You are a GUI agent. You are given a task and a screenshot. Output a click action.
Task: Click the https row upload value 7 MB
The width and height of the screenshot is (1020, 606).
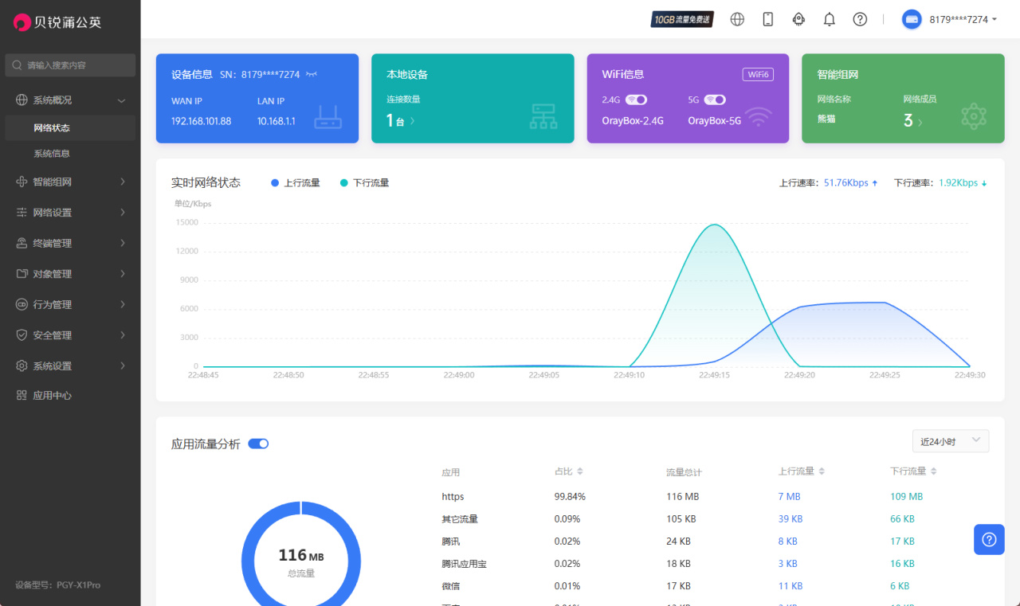coord(789,496)
